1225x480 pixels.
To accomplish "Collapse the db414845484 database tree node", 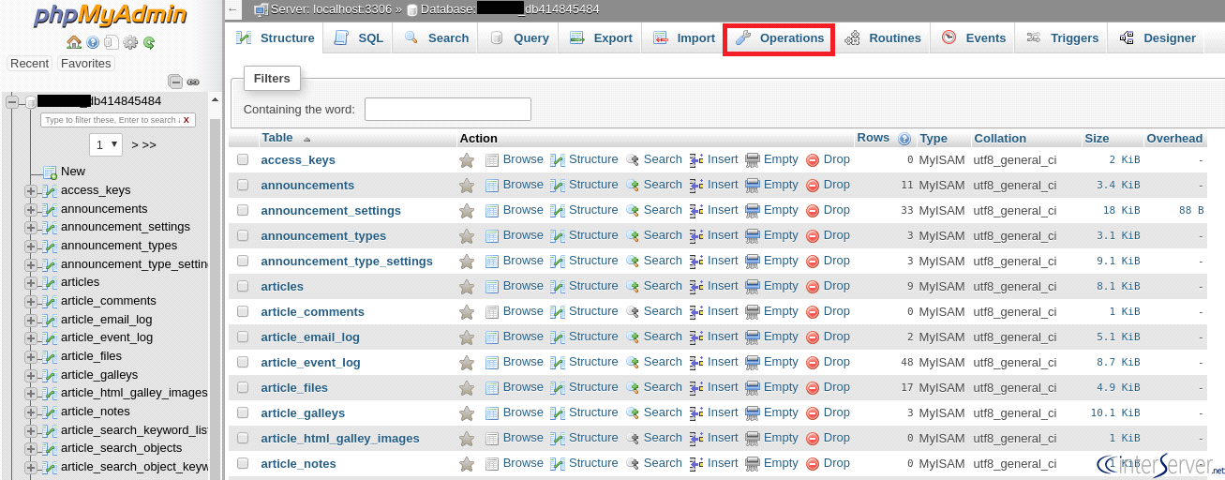I will pyautogui.click(x=12, y=101).
